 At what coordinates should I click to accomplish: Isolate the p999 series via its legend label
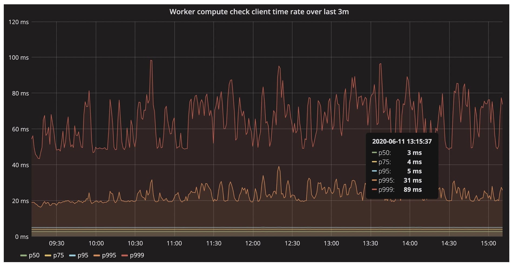[x=137, y=255]
